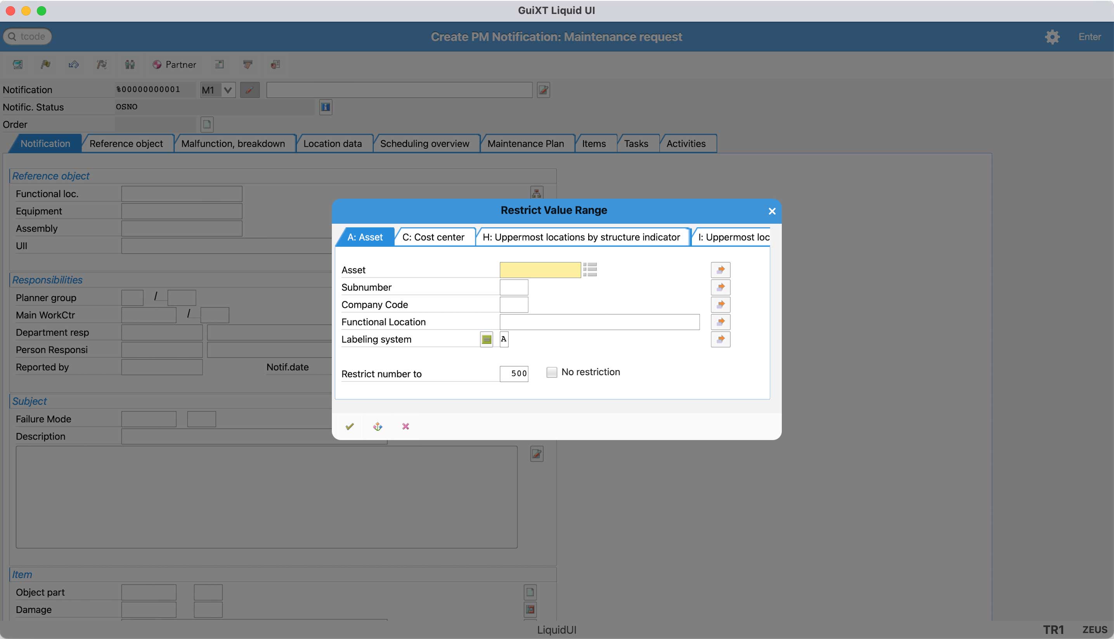Enable the No restriction checkbox
The image size is (1114, 639).
coord(552,372)
